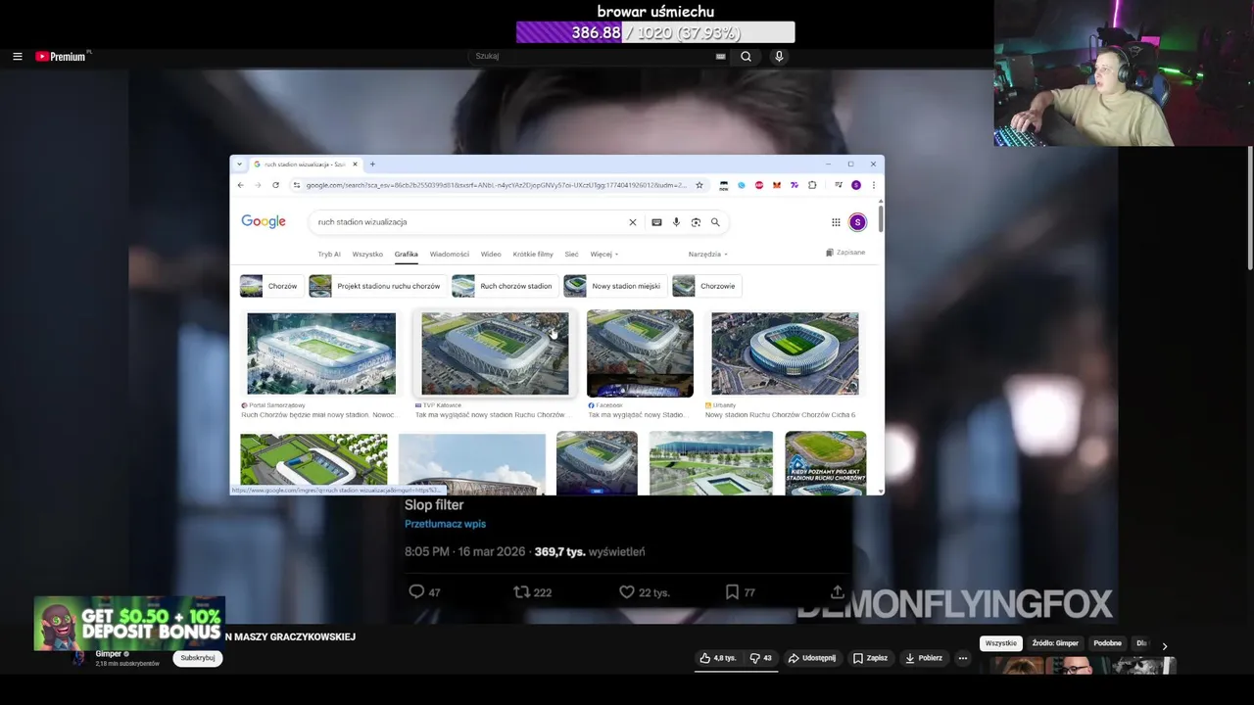The width and height of the screenshot is (1254, 705).
Task: Submit search with Google magnifier icon
Action: (715, 222)
